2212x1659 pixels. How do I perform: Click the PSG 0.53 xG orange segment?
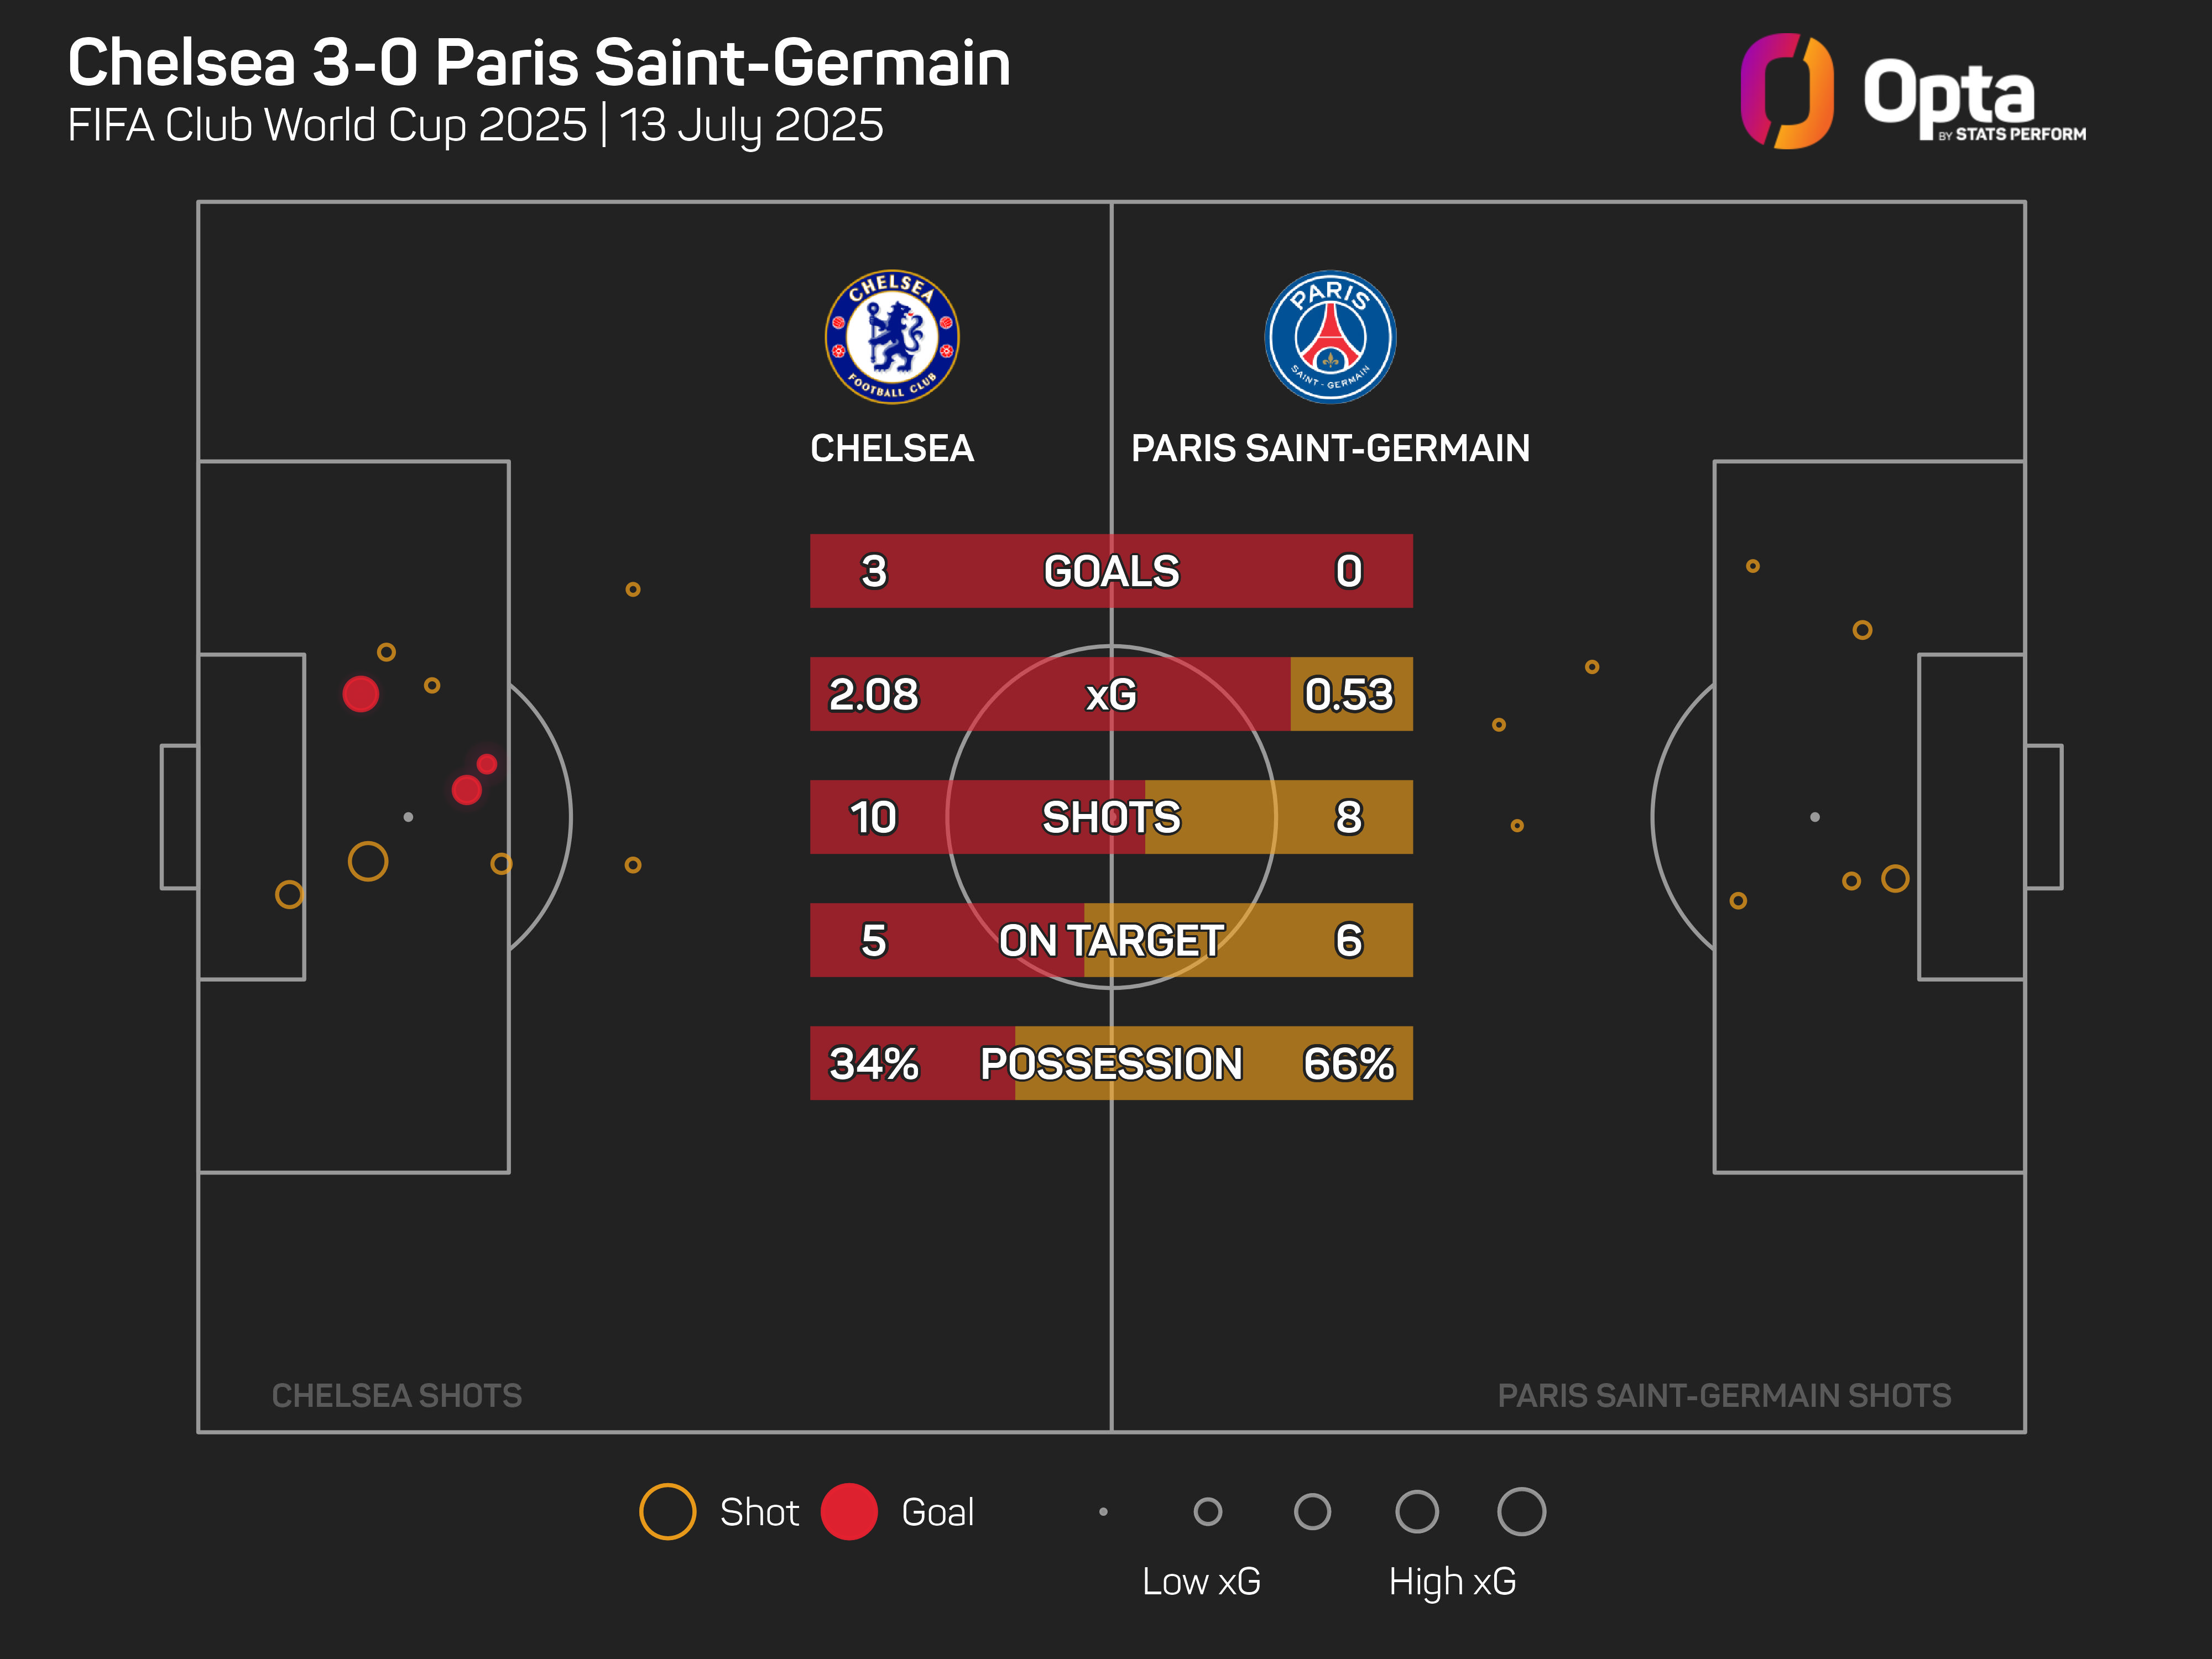pos(1352,694)
